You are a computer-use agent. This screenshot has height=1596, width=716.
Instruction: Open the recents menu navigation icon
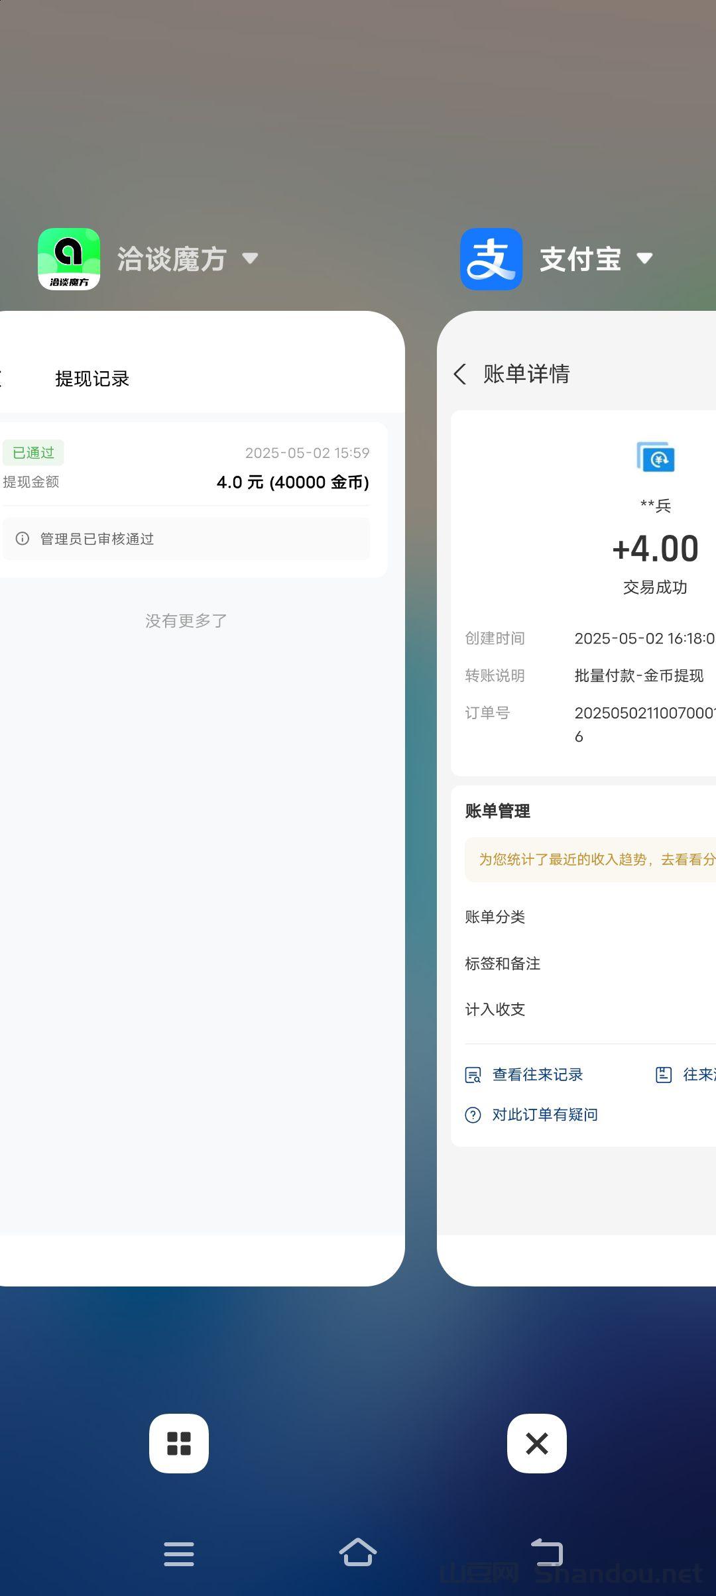tap(179, 1553)
